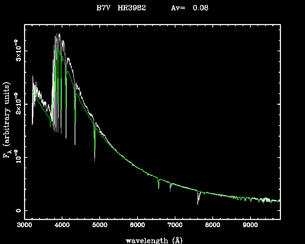Viewport: 305px width, 244px height.
Task: Click the 0 tick label on y-axis
Action: (x=17, y=211)
